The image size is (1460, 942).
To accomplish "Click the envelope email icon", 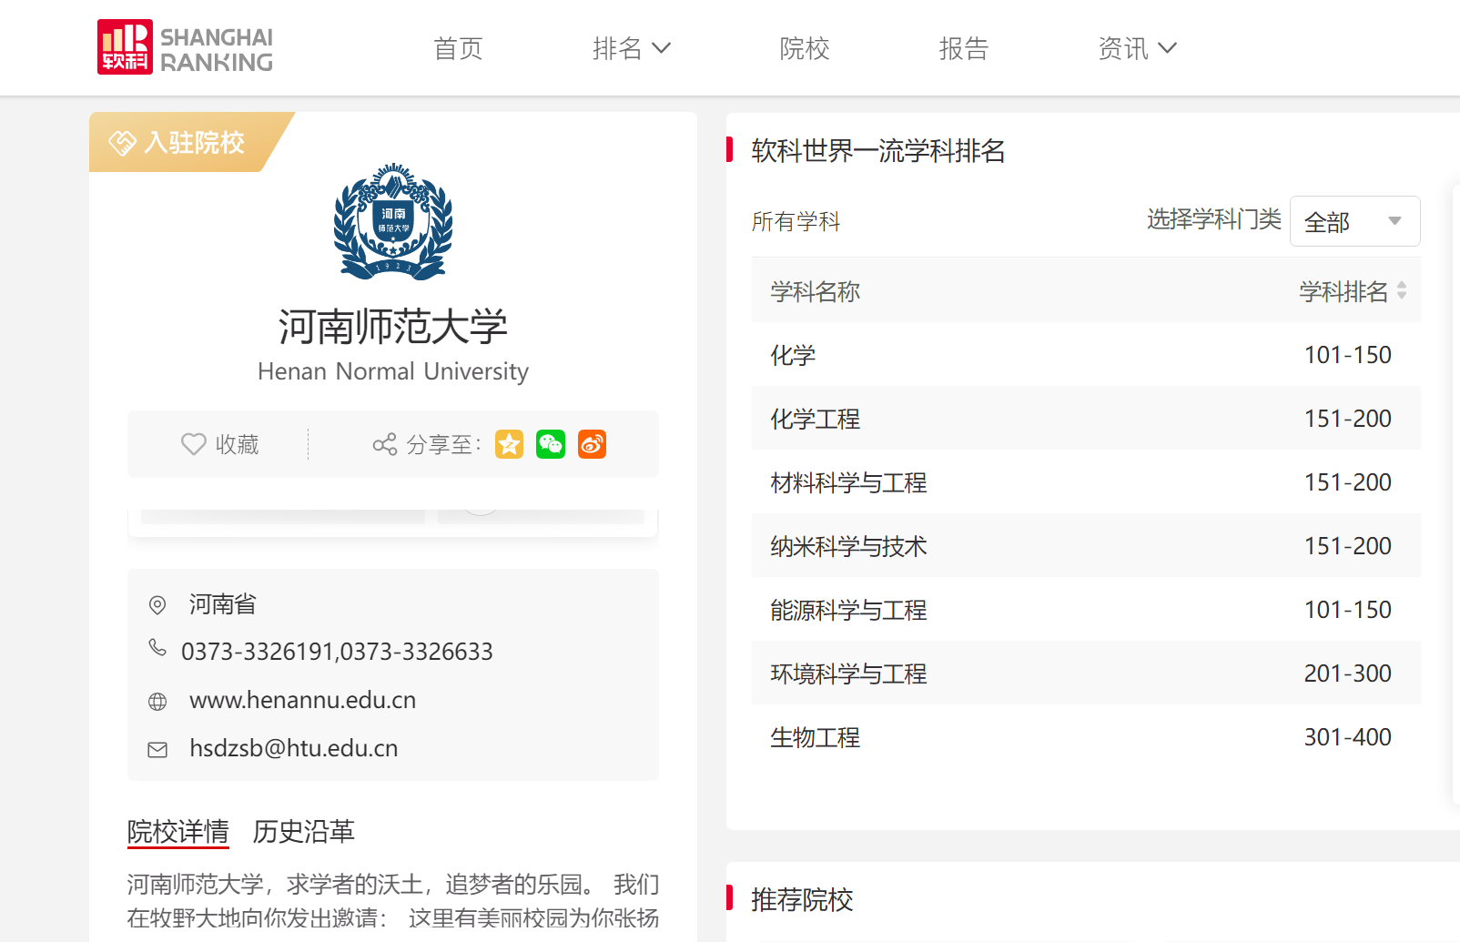I will coord(157,749).
